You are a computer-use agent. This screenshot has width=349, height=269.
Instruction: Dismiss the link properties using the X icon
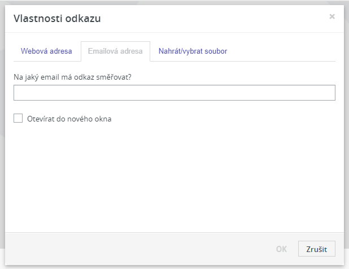[x=332, y=16]
